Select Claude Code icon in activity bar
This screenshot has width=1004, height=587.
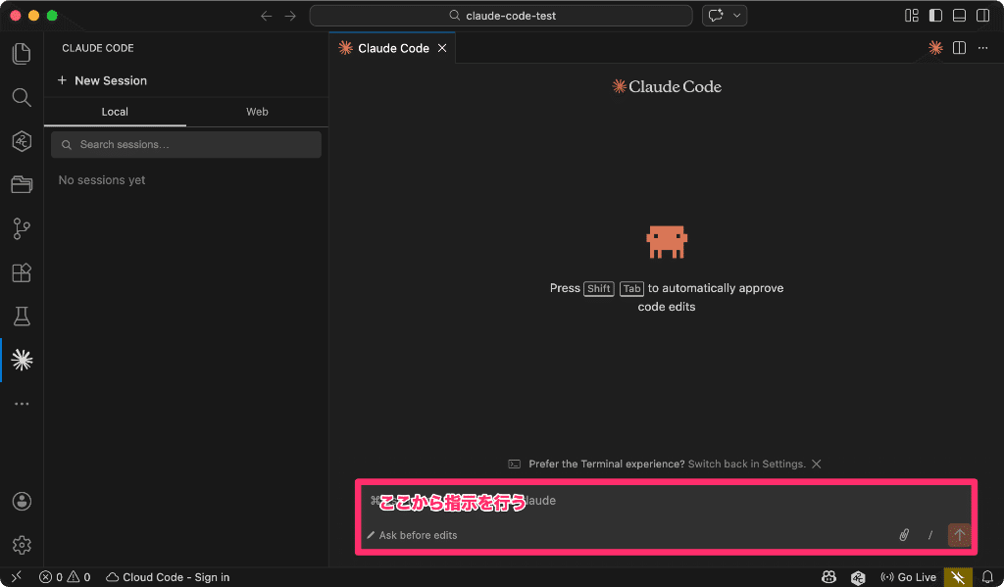(22, 361)
